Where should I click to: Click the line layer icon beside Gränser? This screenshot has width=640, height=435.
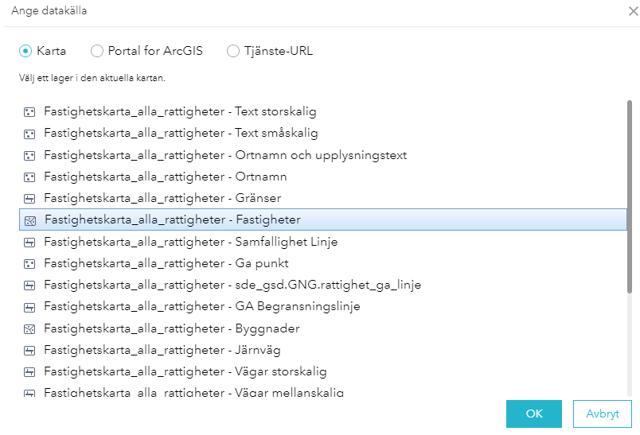tap(29, 199)
